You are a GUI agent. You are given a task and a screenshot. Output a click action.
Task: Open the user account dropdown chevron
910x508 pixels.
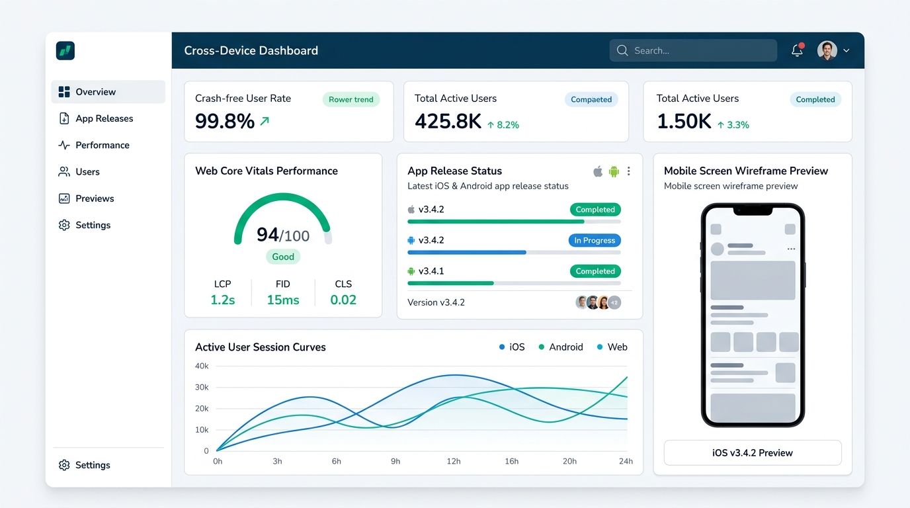pyautogui.click(x=846, y=50)
